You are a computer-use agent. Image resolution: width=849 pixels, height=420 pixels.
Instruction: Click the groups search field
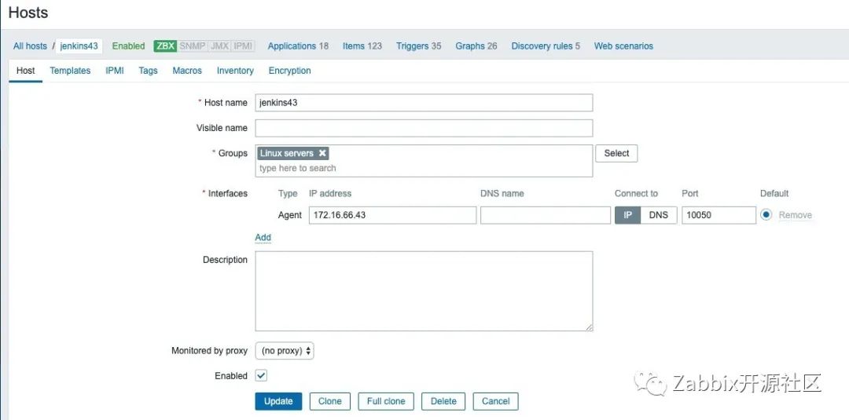click(x=424, y=168)
